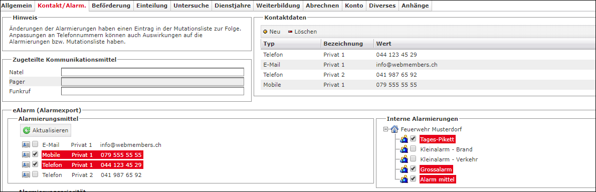This screenshot has width=596, height=192.
Task: Sort by the Bezeichnung column header
Action: click(347, 43)
